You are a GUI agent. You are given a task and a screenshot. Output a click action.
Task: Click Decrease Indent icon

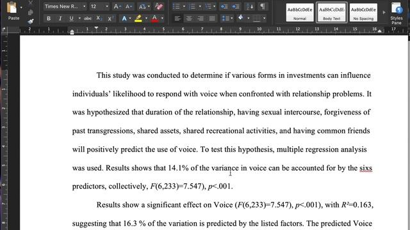point(224,6)
